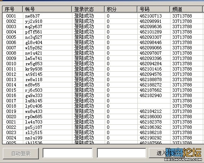This screenshot has width=204, height=163.
Task: Click the 自动登录 button
Action: pos(21,154)
